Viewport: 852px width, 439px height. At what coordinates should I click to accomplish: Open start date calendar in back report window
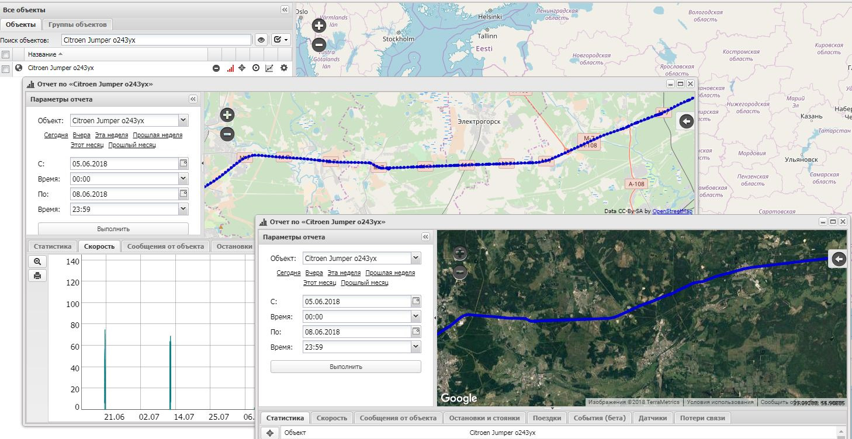(x=183, y=163)
